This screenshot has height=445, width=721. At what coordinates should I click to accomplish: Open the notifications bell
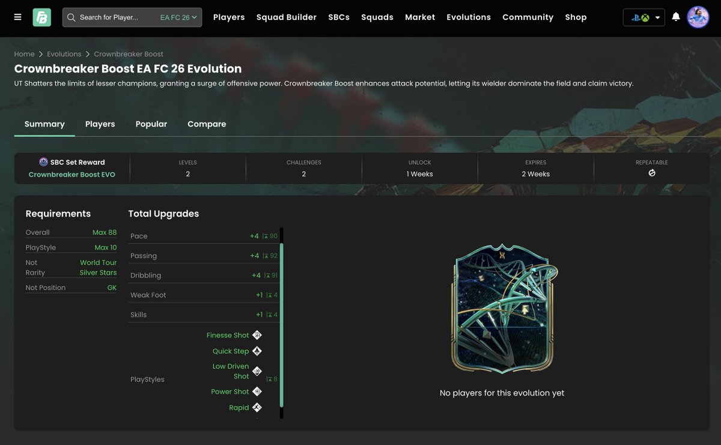click(676, 17)
